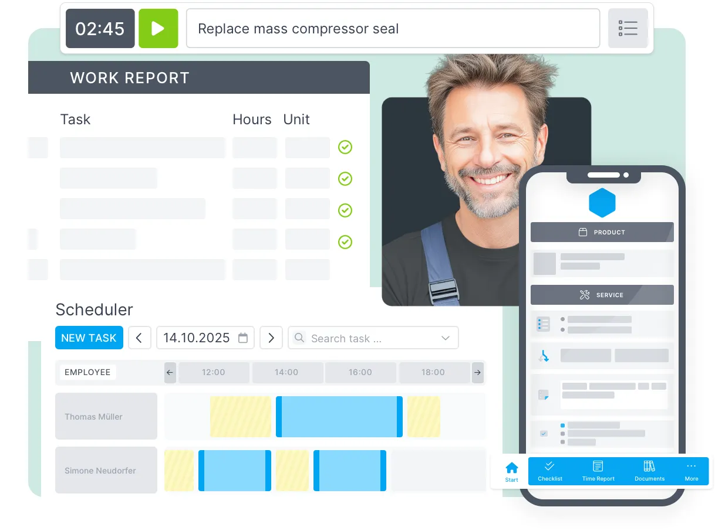
Task: Click the WORK REPORT header
Action: tap(199, 77)
